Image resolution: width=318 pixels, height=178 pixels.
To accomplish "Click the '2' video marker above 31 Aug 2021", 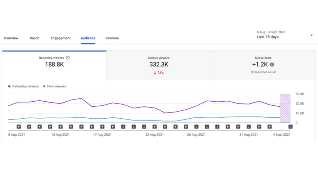I will tap(248, 126).
